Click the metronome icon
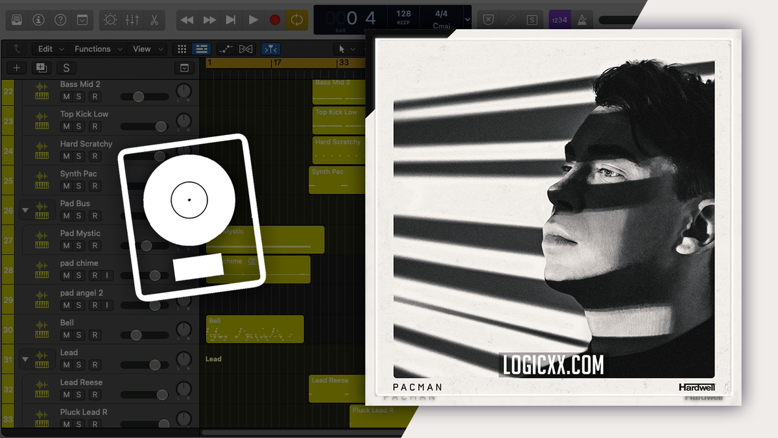The width and height of the screenshot is (778, 438). pyautogui.click(x=582, y=19)
